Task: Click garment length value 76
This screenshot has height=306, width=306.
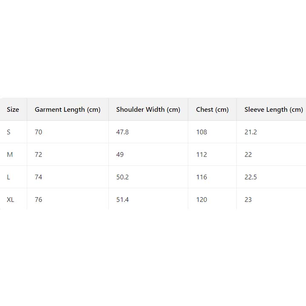Action: [x=39, y=200]
